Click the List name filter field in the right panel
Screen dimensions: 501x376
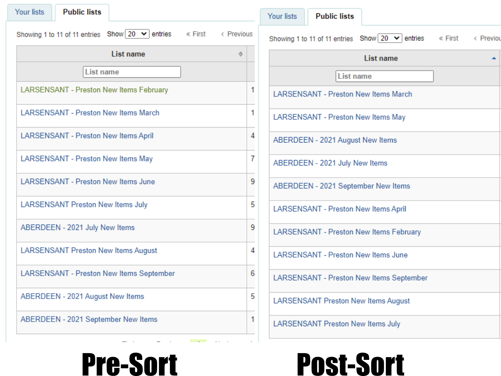(x=384, y=76)
